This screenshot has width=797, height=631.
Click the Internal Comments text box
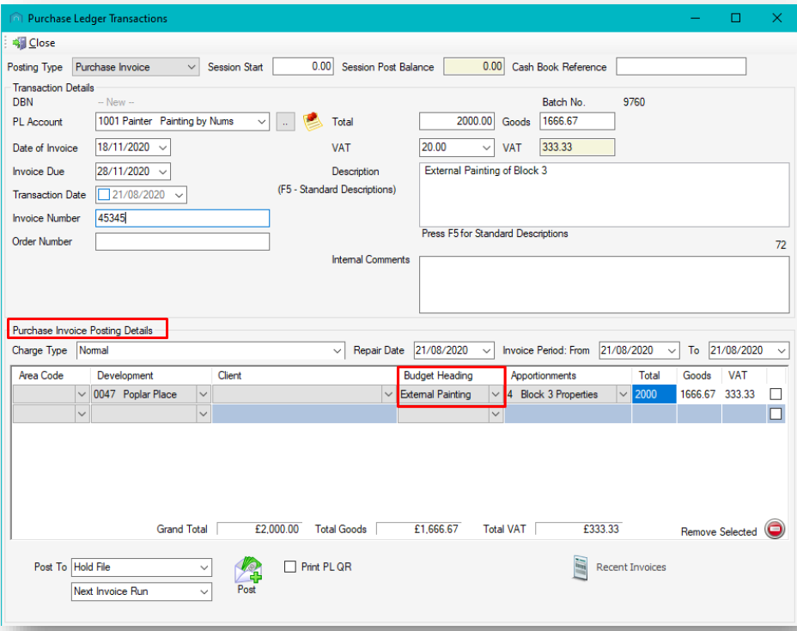click(x=605, y=284)
